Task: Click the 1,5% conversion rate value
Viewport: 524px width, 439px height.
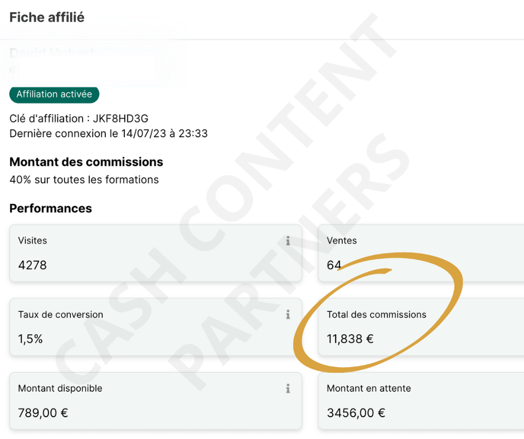Action: (30, 339)
